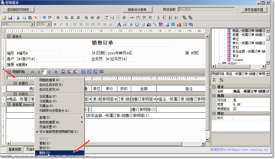Set text alignment to center
This screenshot has height=159, width=275.
[x=81, y=25]
